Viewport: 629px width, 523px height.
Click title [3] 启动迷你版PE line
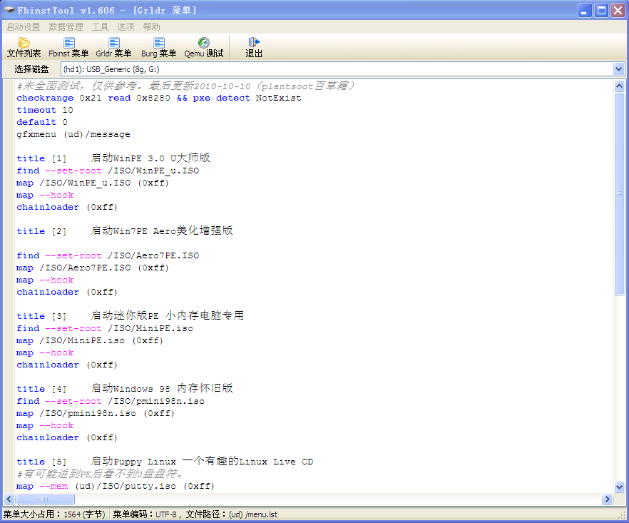point(130,316)
